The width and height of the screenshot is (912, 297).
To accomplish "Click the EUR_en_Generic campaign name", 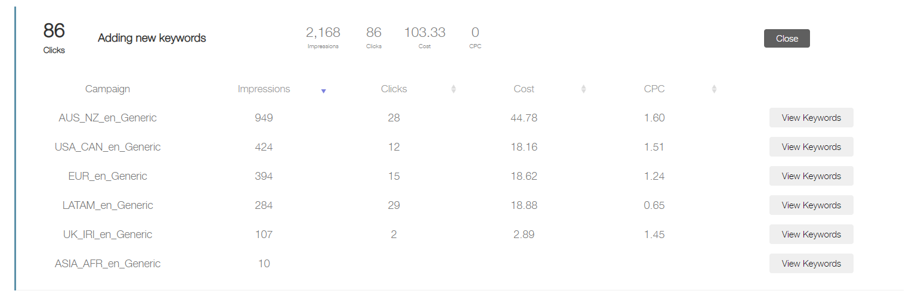I will point(107,176).
